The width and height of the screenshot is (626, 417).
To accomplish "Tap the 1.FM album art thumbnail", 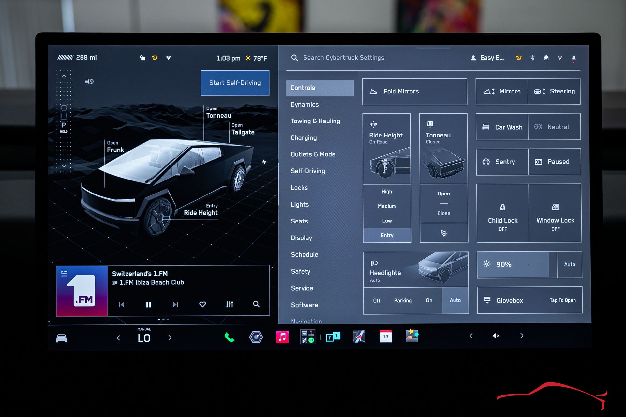I will click(82, 291).
